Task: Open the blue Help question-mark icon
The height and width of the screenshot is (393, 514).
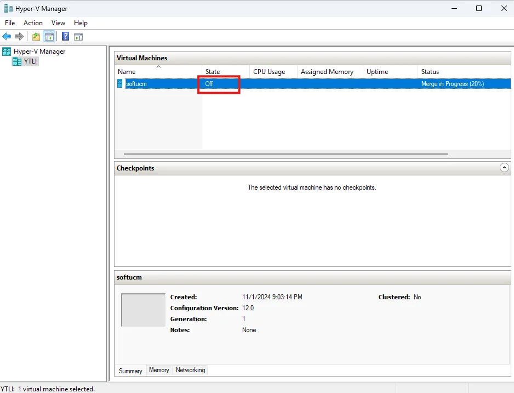Action: coord(66,36)
